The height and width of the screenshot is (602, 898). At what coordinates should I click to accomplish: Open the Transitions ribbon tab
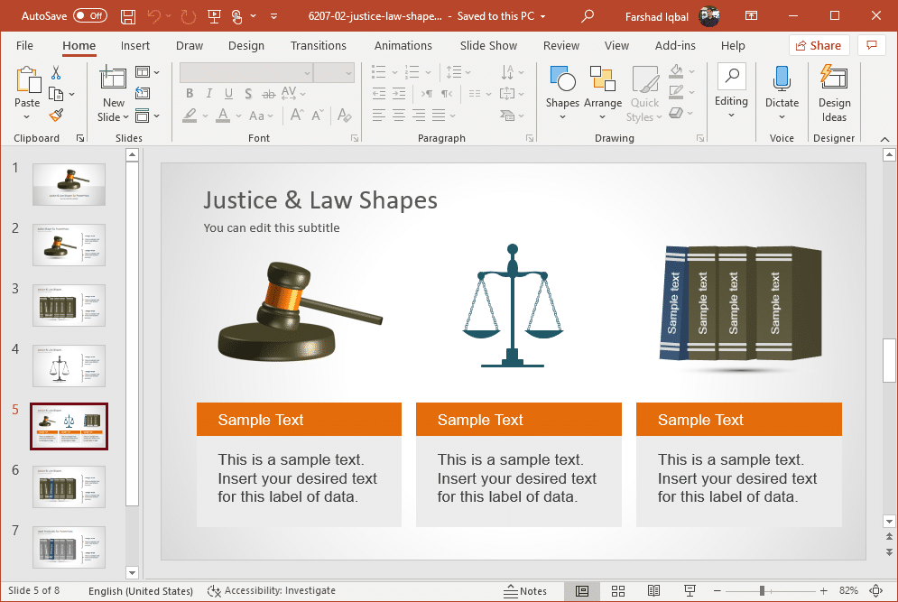(x=319, y=46)
